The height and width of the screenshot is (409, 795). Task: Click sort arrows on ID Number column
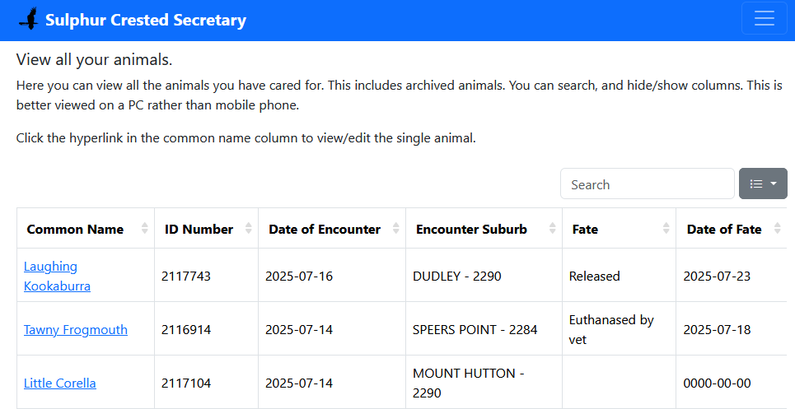(x=249, y=229)
